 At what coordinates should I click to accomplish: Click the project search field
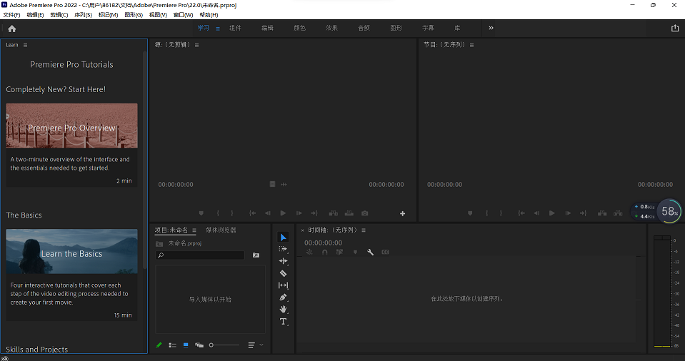click(x=200, y=255)
